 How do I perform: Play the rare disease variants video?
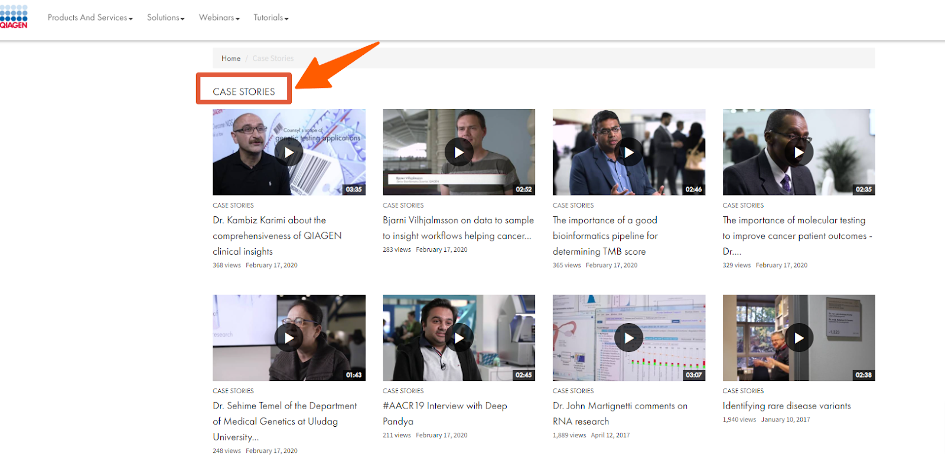click(x=799, y=338)
